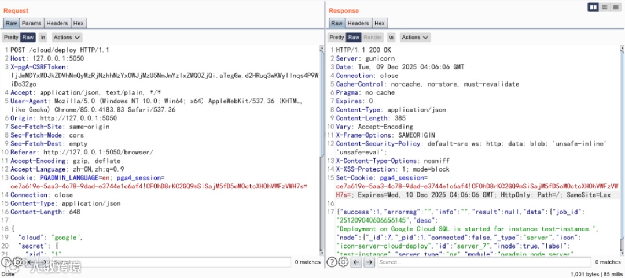Viewport: 625px width, 278px height.
Task: Click Request editor scrollbar up arrow
Action: click(x=321, y=49)
